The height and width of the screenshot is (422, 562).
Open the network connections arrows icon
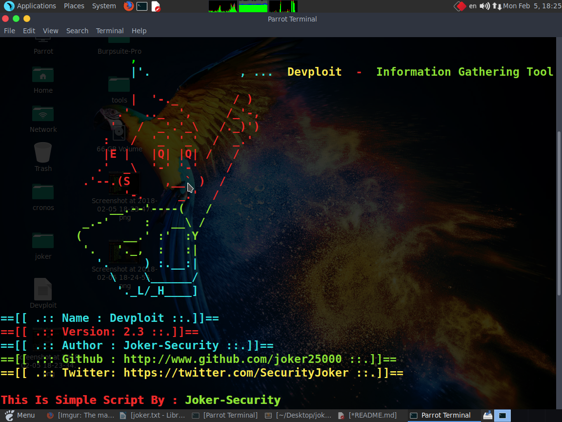point(497,6)
